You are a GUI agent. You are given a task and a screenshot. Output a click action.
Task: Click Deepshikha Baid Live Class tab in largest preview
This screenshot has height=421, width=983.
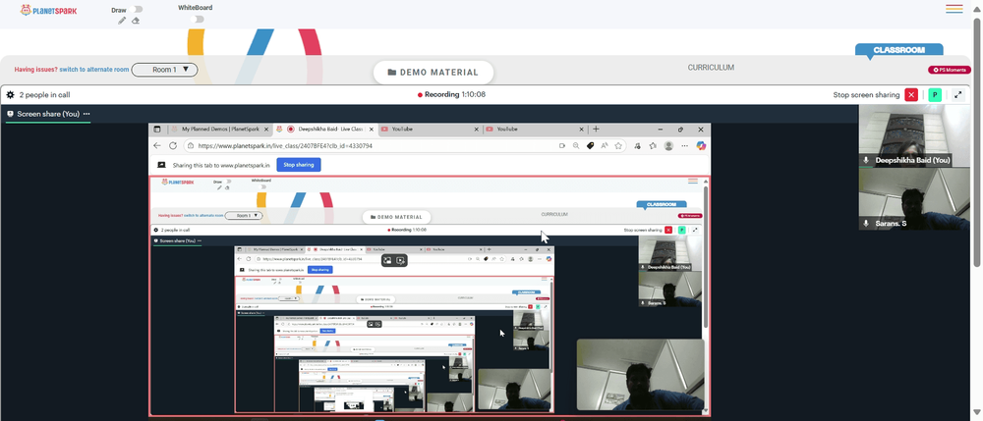click(325, 130)
